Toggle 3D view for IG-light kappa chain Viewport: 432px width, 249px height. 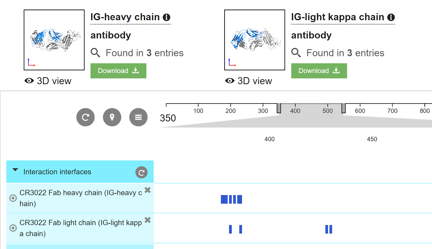tap(248, 81)
